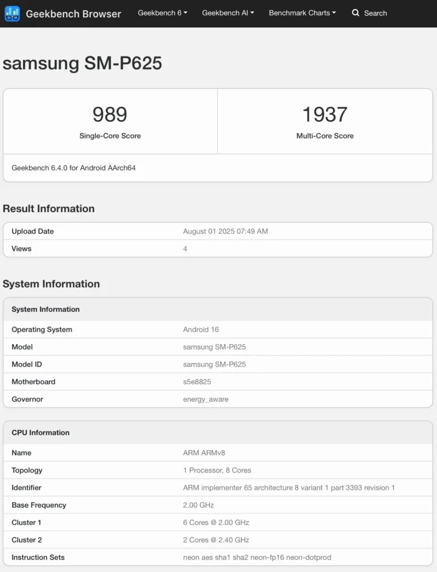Click the Instruction Sets label

38,557
